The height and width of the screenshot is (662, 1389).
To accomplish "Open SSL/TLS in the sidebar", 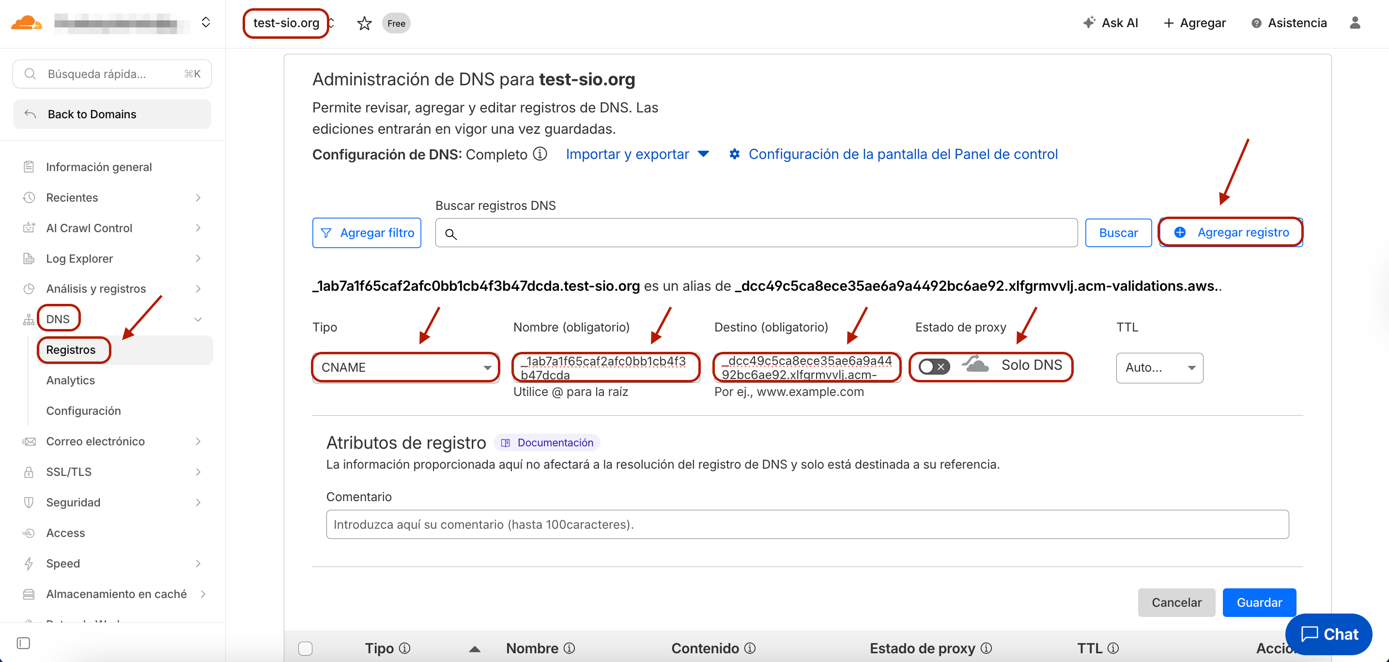I will tap(68, 472).
